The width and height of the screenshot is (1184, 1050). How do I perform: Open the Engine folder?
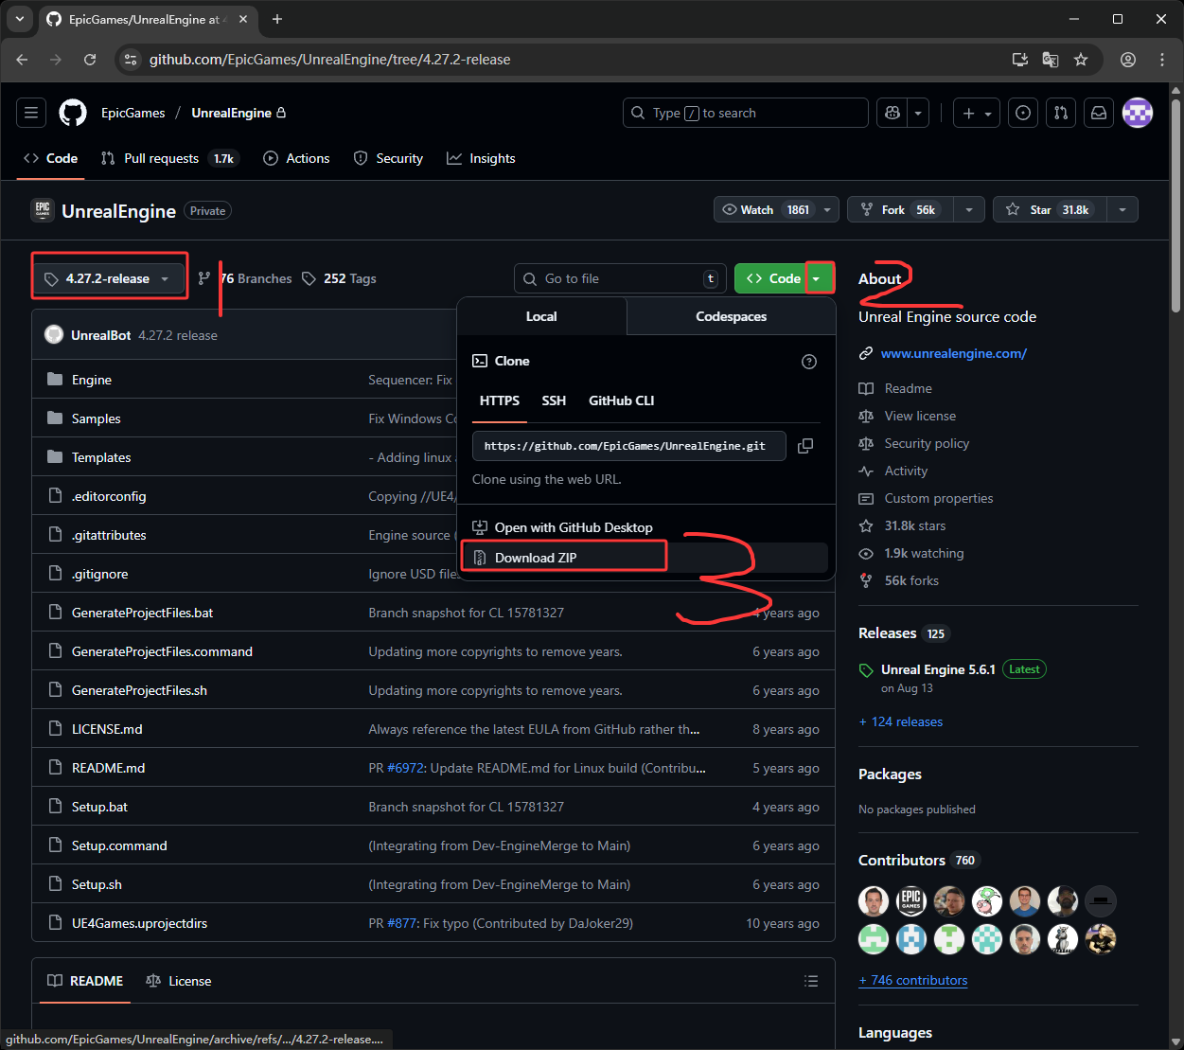(x=92, y=380)
